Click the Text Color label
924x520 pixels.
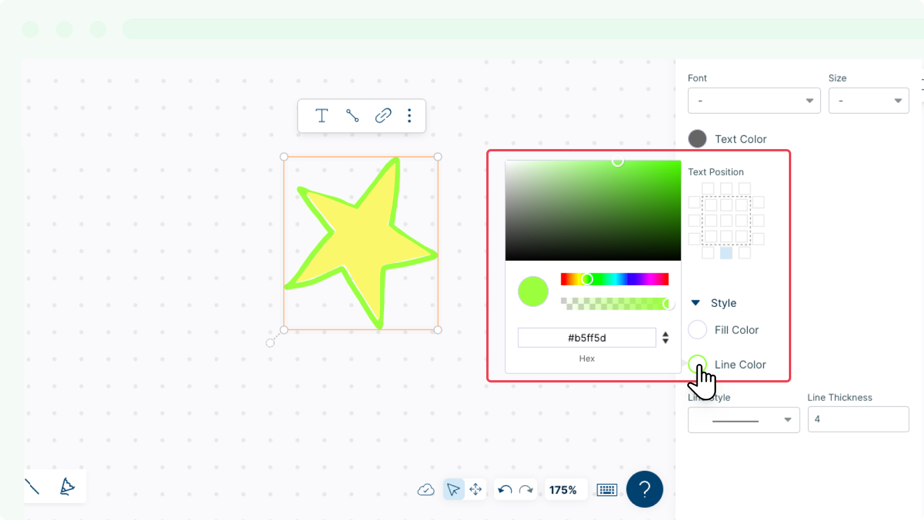click(740, 139)
